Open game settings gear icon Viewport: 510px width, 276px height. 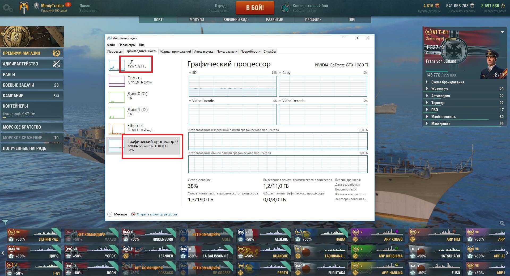click(7, 8)
